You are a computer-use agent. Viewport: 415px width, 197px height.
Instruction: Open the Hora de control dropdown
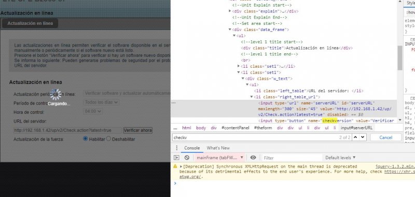(x=93, y=111)
